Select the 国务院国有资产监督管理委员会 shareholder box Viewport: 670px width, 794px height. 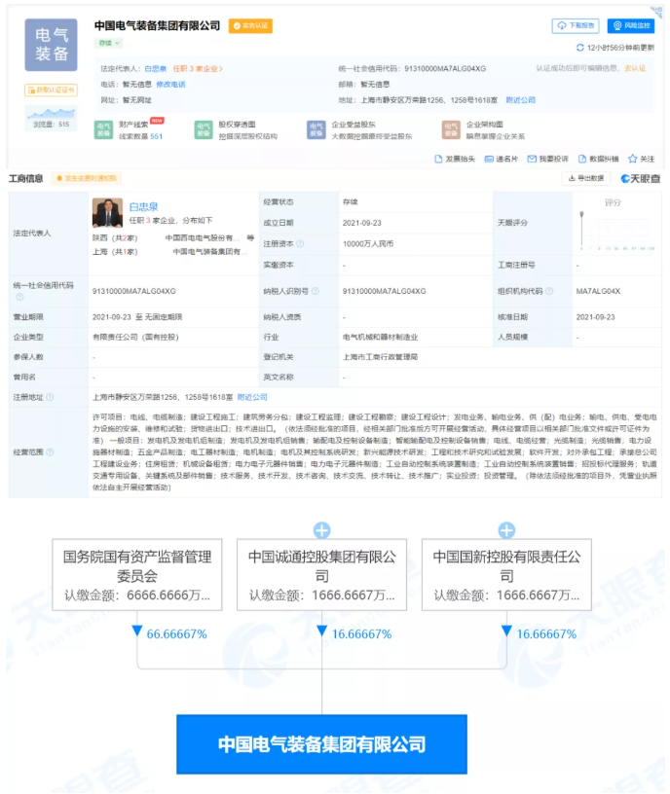[x=137, y=575]
